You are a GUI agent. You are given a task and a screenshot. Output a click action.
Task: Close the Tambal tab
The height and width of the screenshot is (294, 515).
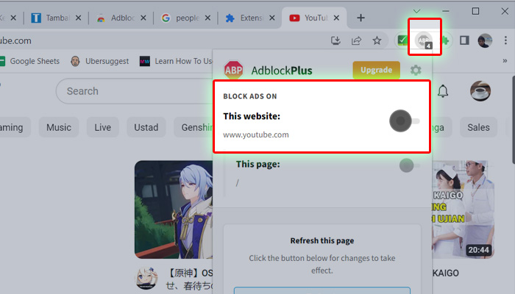[x=78, y=18]
